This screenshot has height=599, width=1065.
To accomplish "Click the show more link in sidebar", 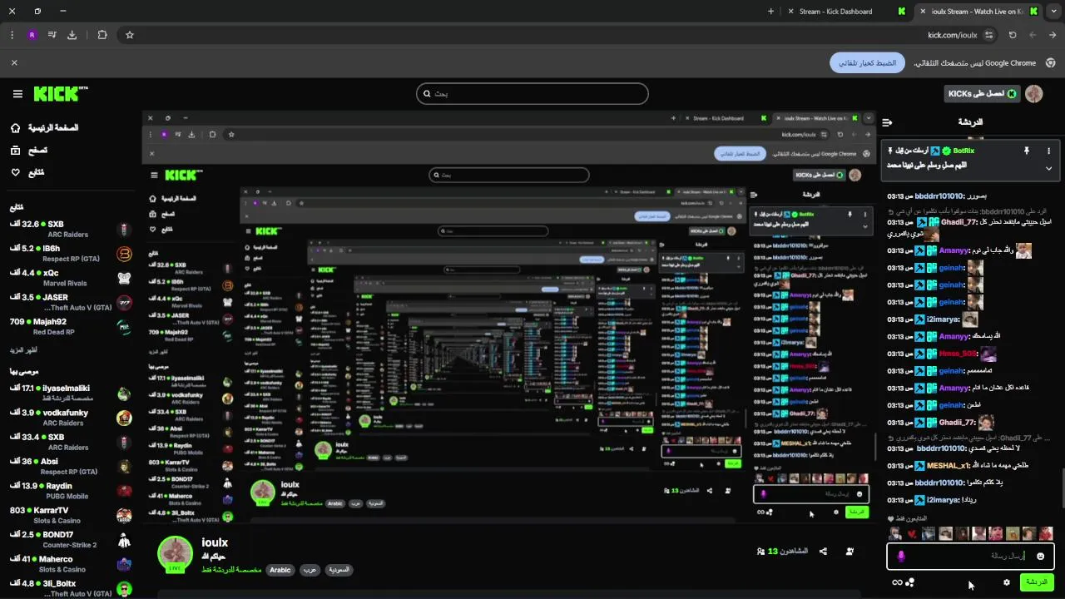I will coord(24,350).
